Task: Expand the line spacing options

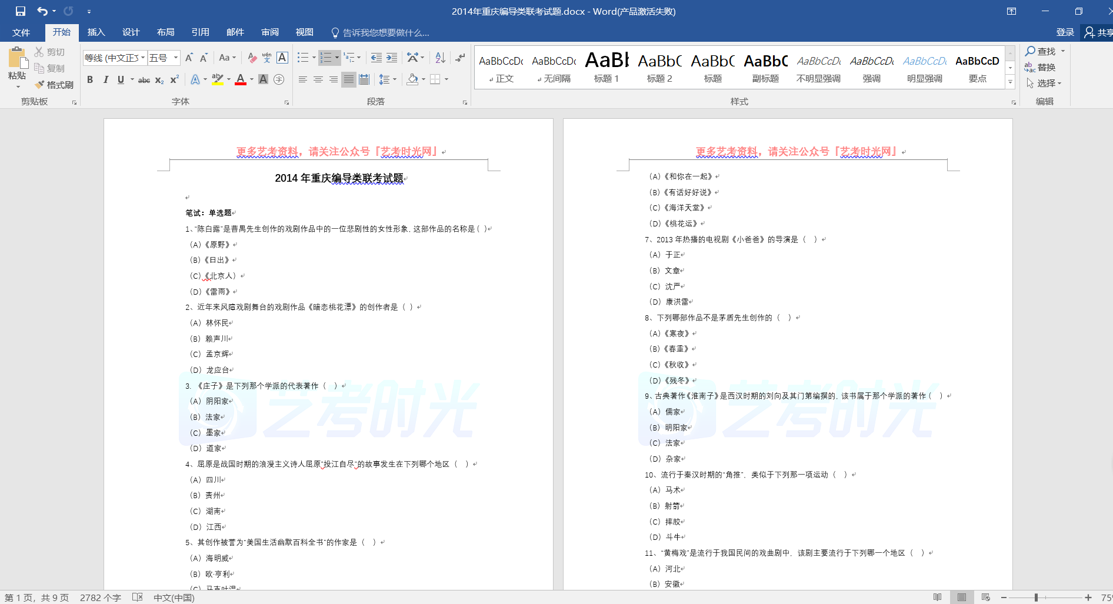Action: pyautogui.click(x=395, y=79)
